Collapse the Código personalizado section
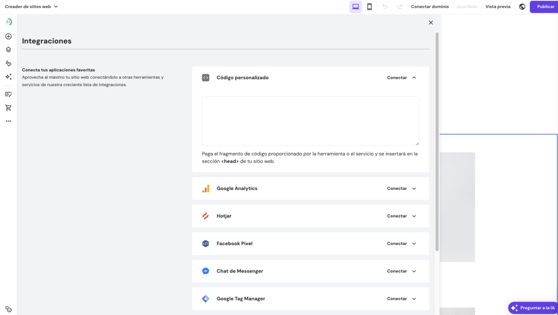Image resolution: width=558 pixels, height=315 pixels. coord(414,77)
